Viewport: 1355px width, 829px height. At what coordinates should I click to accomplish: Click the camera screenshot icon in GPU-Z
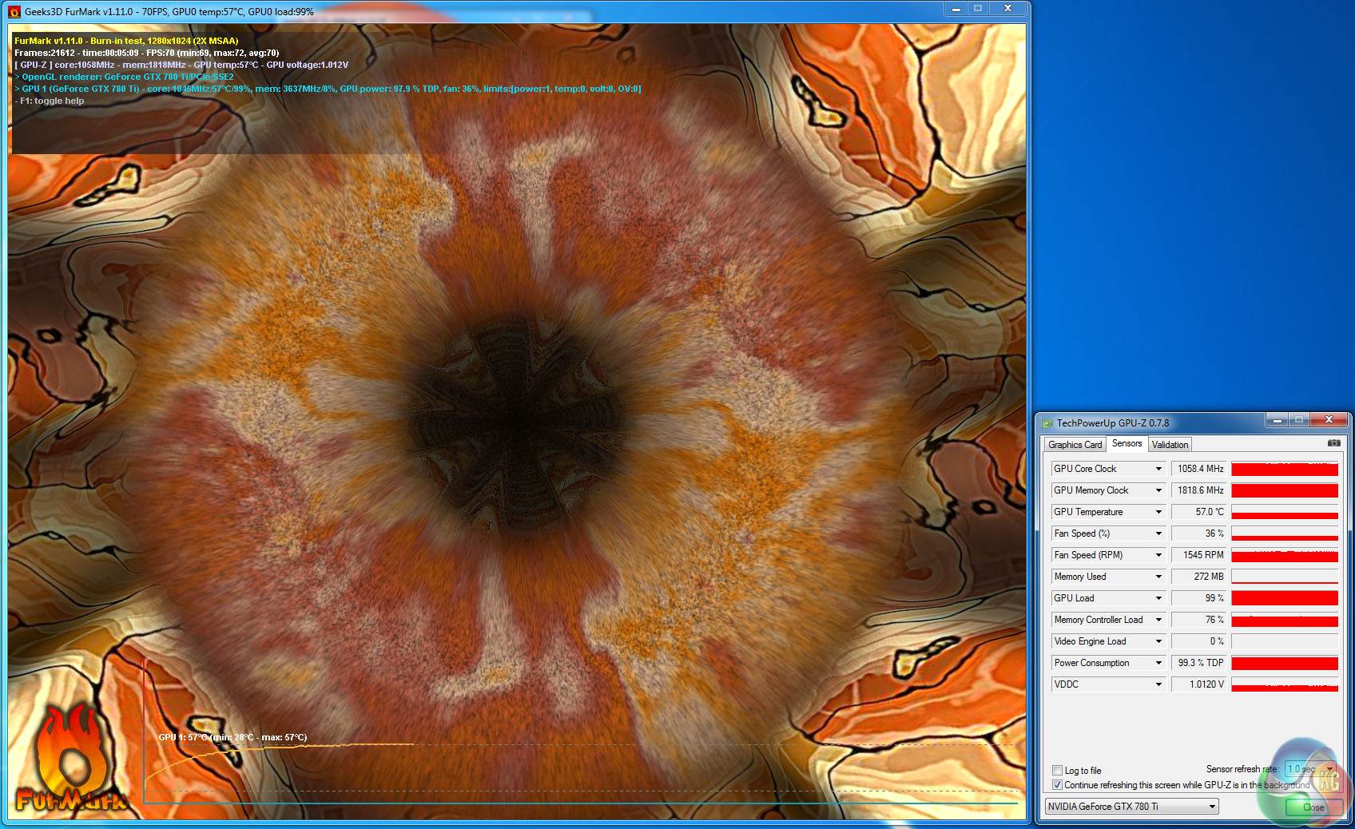coord(1333,443)
